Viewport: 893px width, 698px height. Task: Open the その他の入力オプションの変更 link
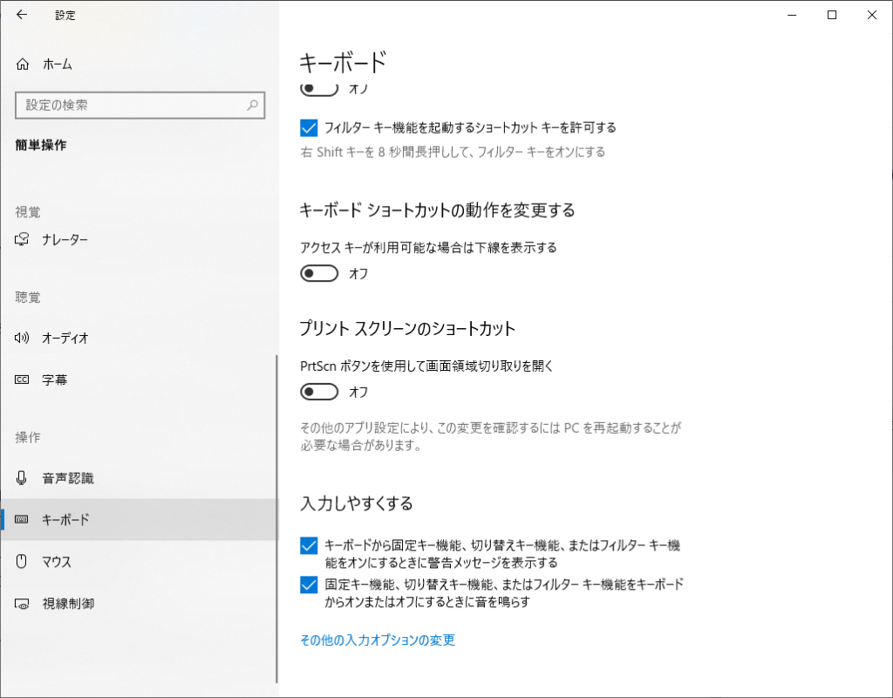[378, 640]
